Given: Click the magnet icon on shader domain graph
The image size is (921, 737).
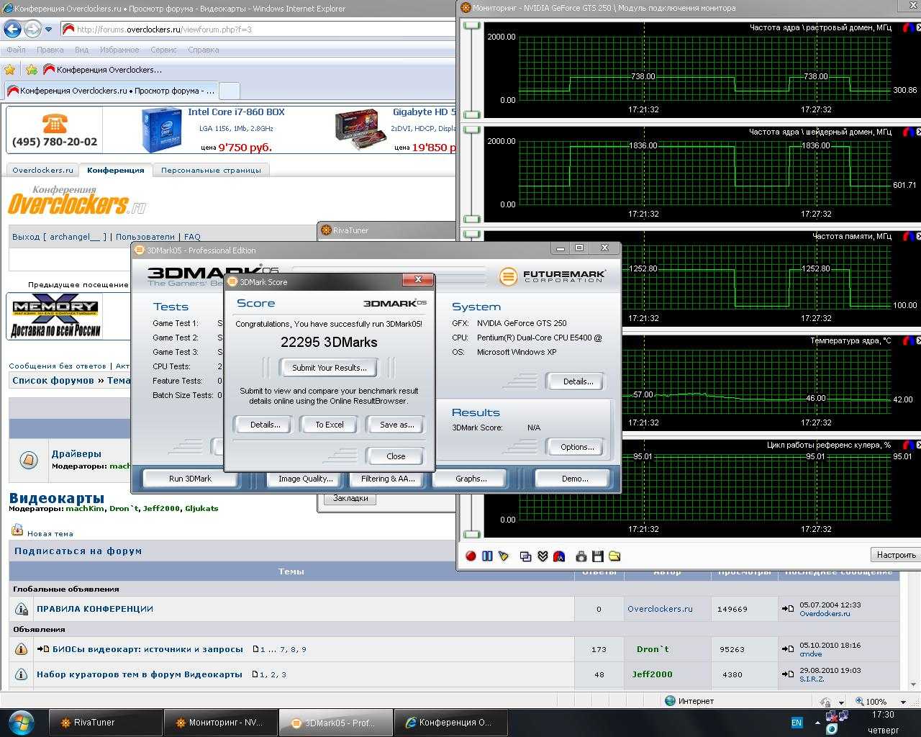Looking at the screenshot, I should click(x=909, y=132).
